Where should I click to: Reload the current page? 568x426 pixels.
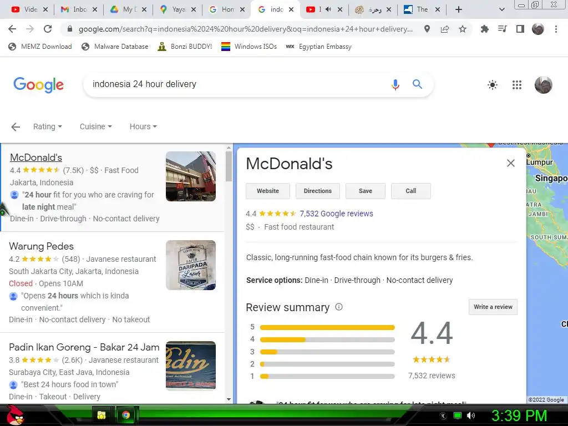[x=48, y=29]
